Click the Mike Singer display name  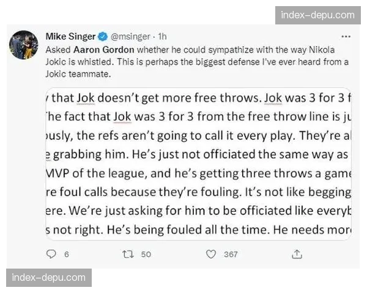click(70, 36)
